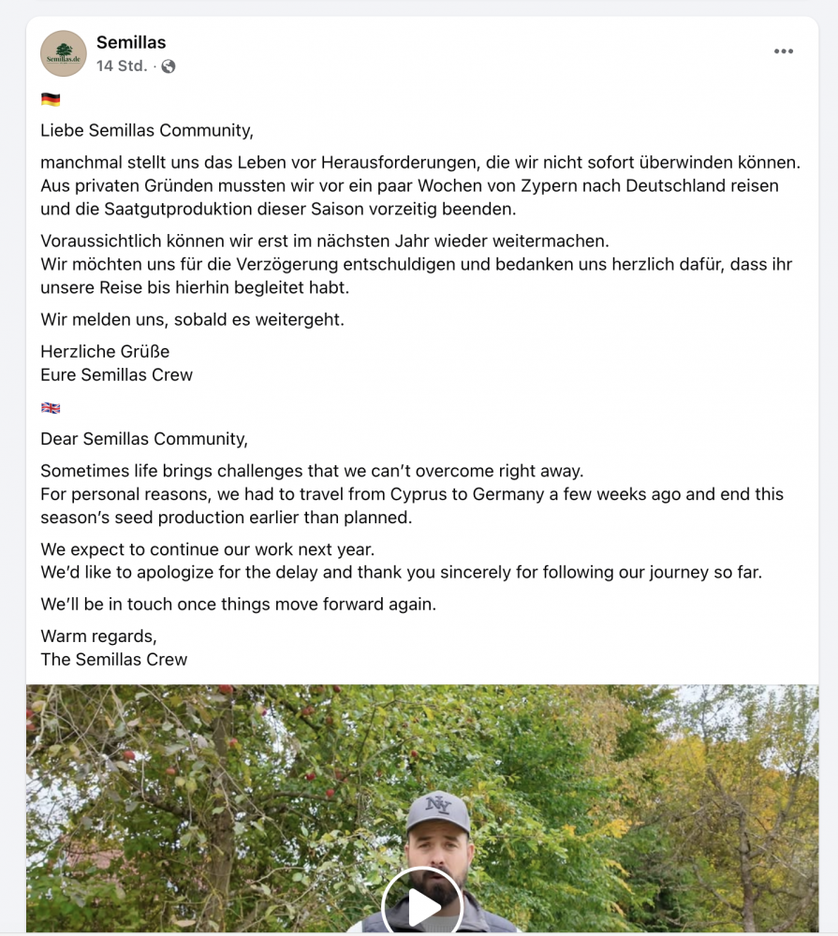Click the "14 Std." post timestamp

pos(122,66)
